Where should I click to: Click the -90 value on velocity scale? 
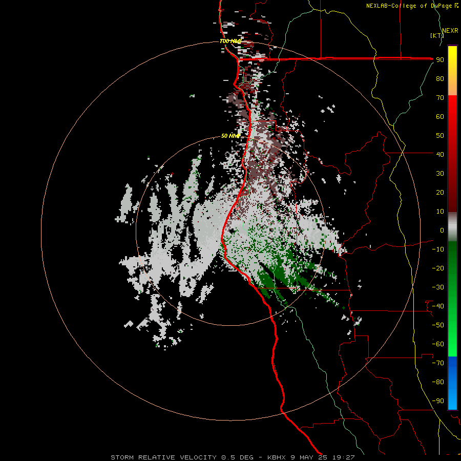438,401
